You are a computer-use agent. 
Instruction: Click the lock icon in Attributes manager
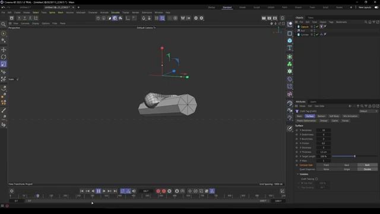pyautogui.click(x=370, y=106)
